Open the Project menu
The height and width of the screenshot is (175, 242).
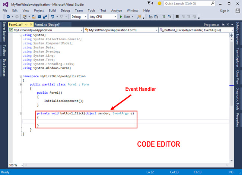tap(39, 10)
